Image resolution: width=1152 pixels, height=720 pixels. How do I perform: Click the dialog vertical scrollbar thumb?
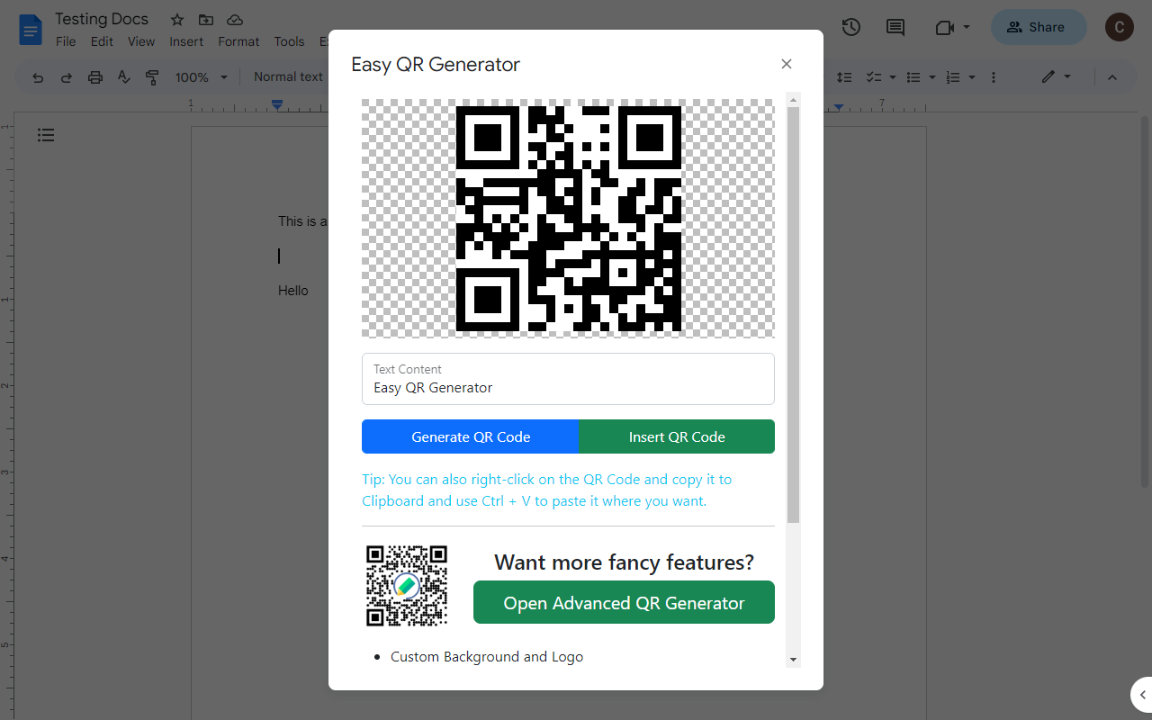click(x=793, y=315)
